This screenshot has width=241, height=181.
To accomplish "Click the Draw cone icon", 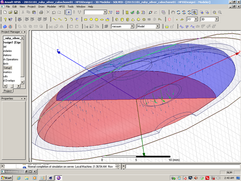I will pyautogui.click(x=133, y=19).
